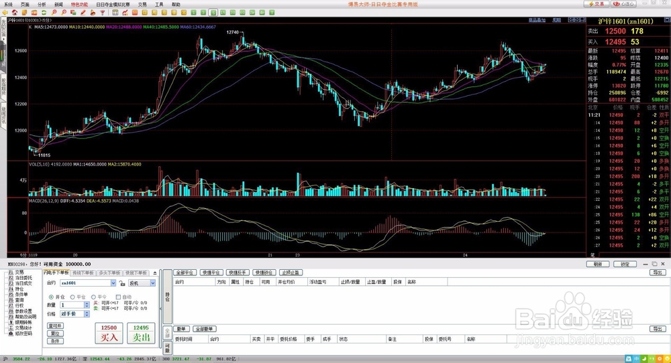Collapse the order panel with triangle arrow

(x=155, y=273)
